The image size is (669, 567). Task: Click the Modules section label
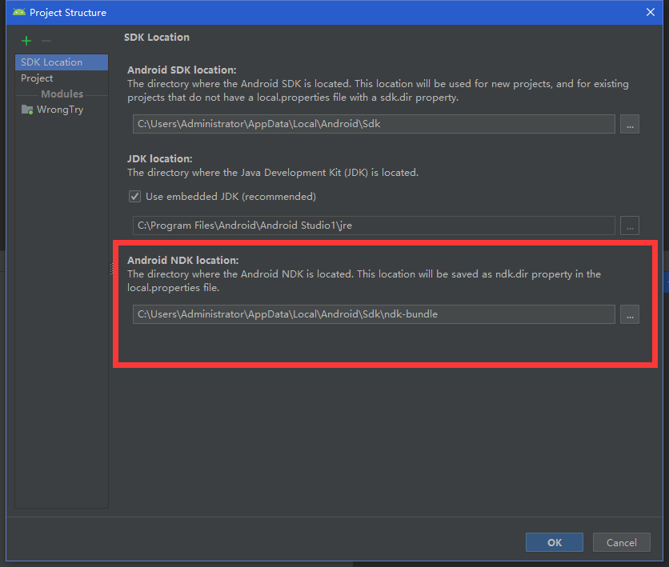pos(62,94)
